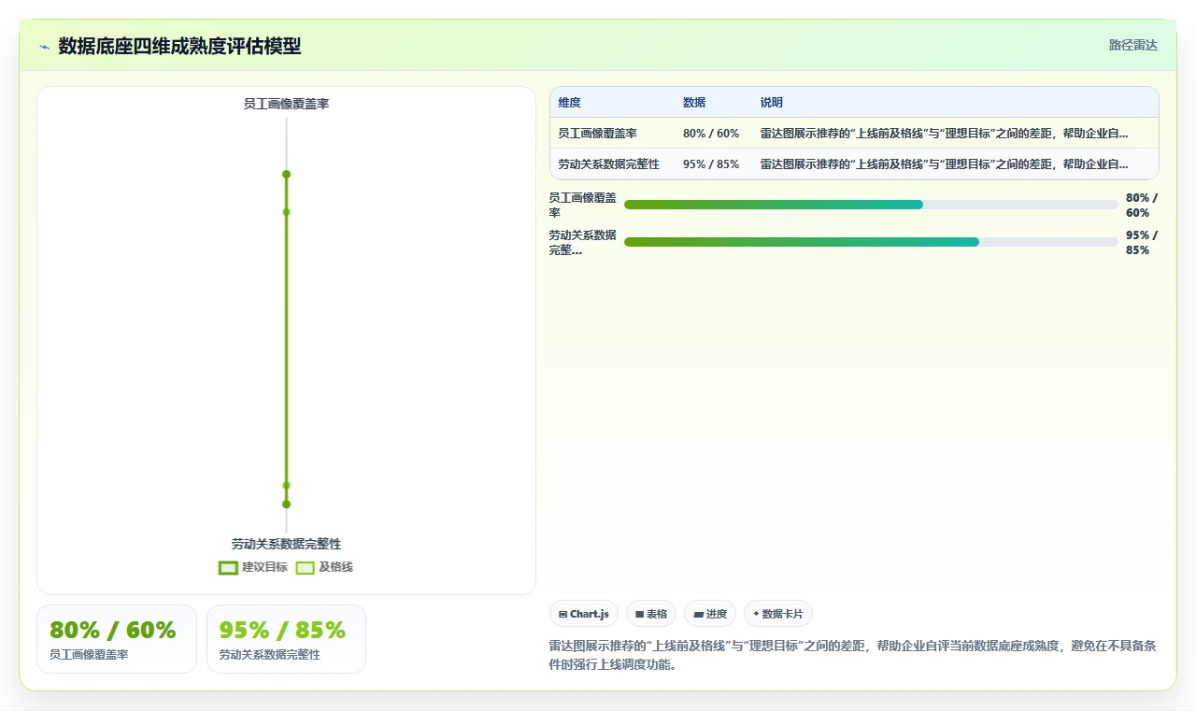Image resolution: width=1196 pixels, height=711 pixels.
Task: Click the 说明 column header
Action: 772,103
